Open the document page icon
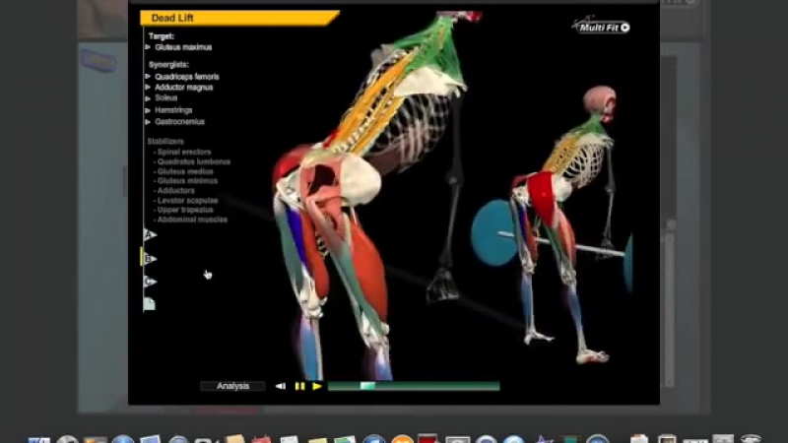Screen dimensions: 788x443 click(149, 304)
